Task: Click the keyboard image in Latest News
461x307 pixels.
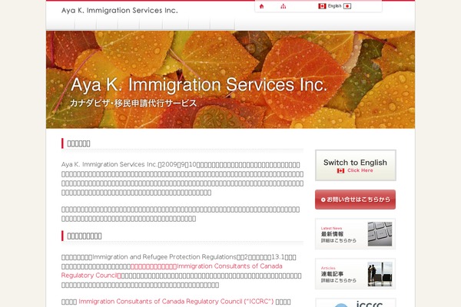Action: [x=380, y=233]
